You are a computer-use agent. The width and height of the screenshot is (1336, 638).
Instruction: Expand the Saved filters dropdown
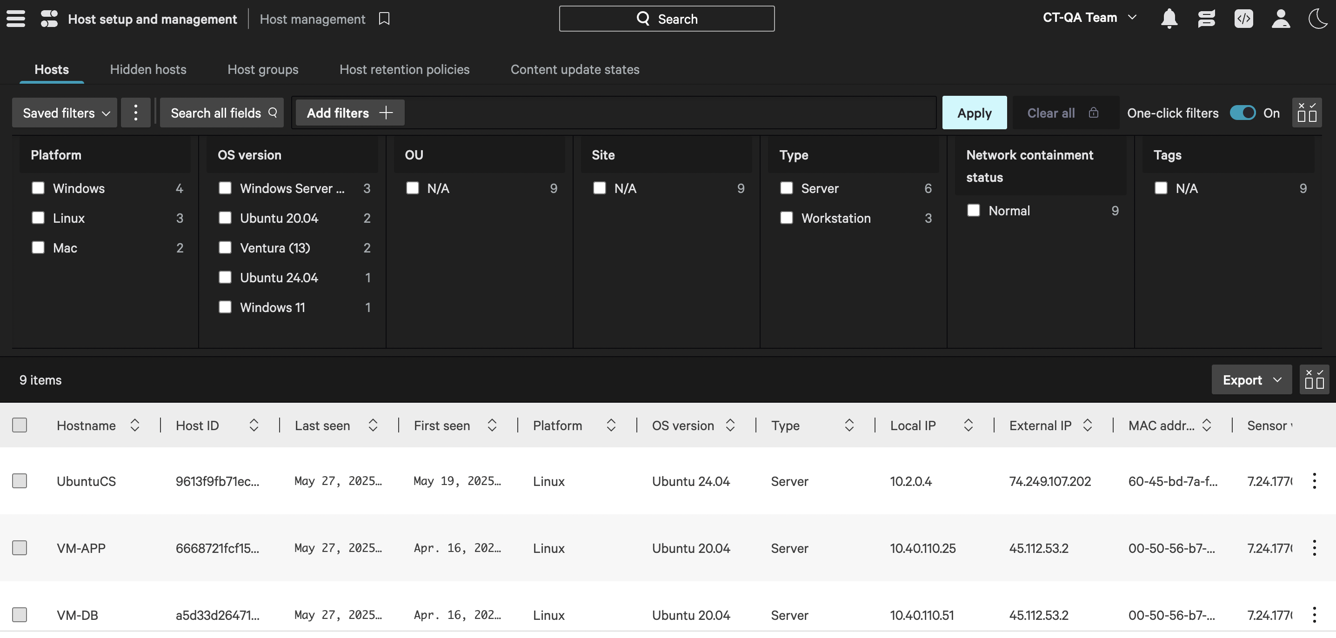click(65, 113)
